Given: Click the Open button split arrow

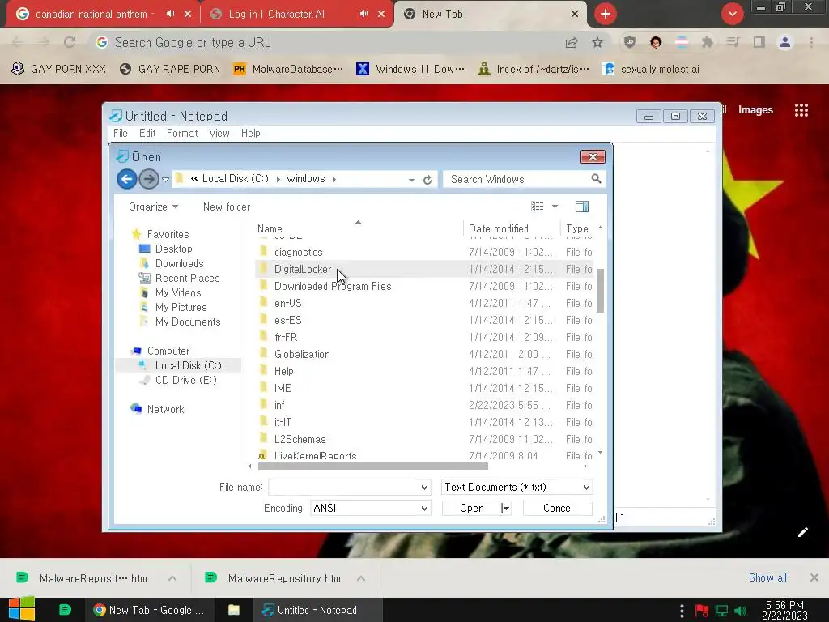Looking at the screenshot, I should [x=506, y=509].
